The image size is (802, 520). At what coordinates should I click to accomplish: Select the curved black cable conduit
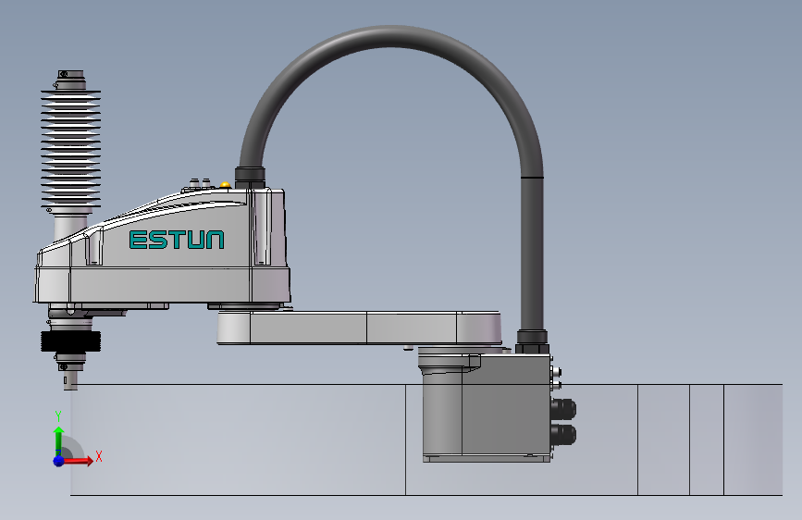tap(391, 37)
